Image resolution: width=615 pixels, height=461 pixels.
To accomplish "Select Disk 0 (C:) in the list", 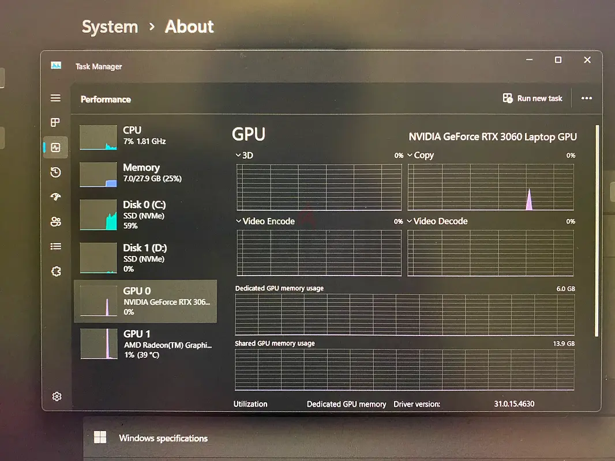I will [145, 214].
